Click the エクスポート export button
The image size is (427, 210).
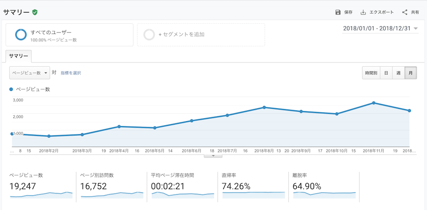[x=377, y=12]
